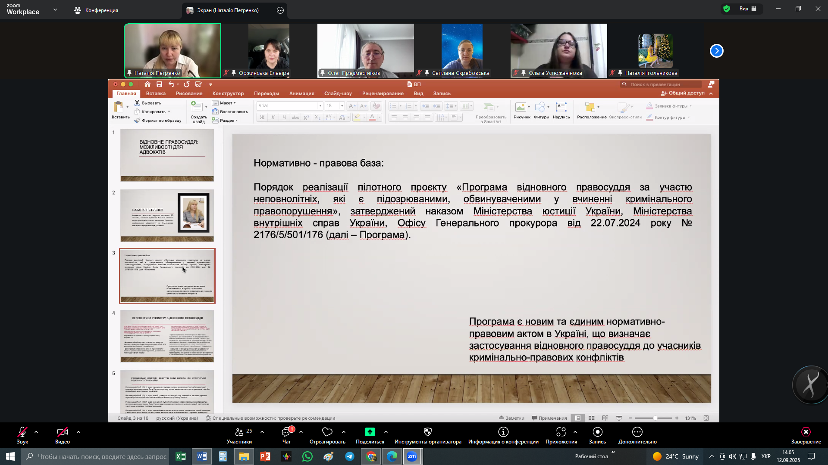Open the Участники participants panel
828x465 pixels.
(x=239, y=432)
